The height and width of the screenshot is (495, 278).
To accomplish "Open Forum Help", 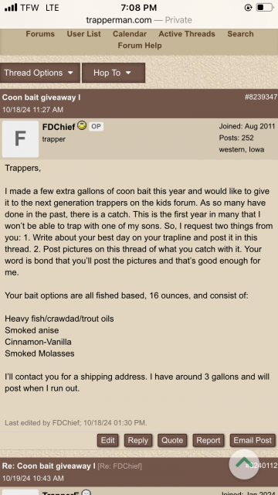I will [140, 46].
